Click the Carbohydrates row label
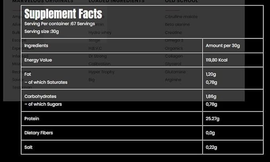This screenshot has height=162, width=270. coord(40,97)
